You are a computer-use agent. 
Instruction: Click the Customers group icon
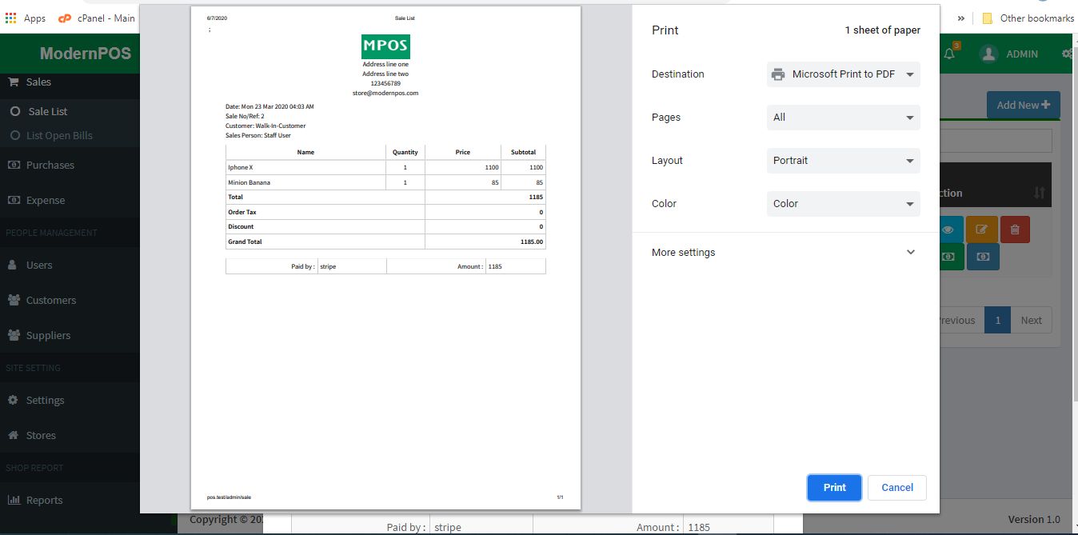(14, 300)
